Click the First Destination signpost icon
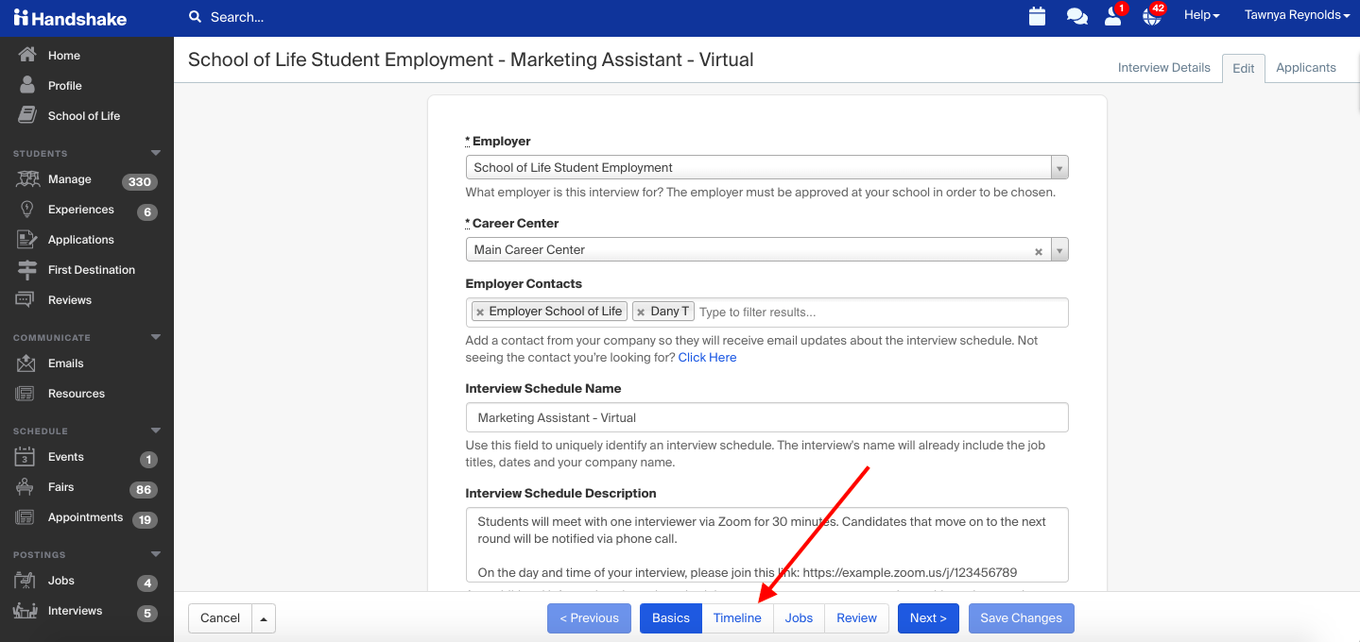 point(27,270)
